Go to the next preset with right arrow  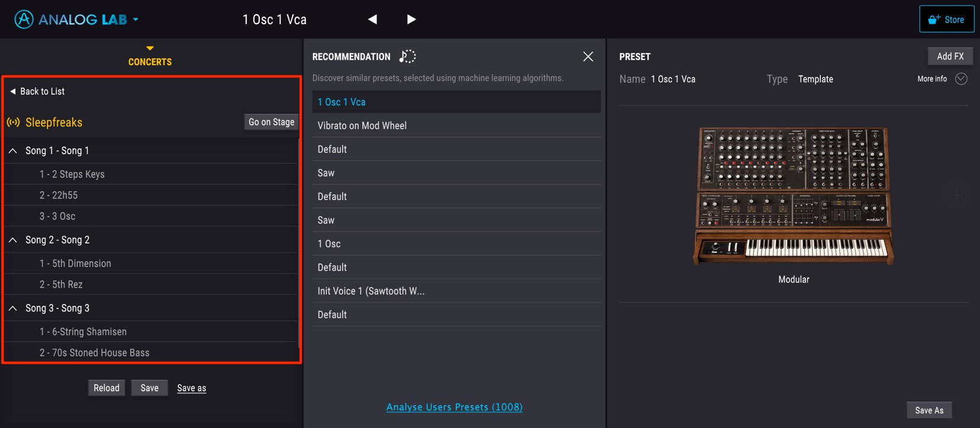412,20
